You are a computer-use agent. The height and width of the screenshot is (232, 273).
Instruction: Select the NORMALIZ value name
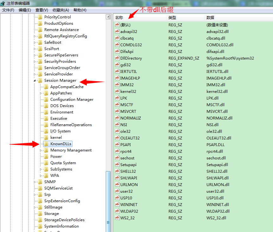click(130, 118)
